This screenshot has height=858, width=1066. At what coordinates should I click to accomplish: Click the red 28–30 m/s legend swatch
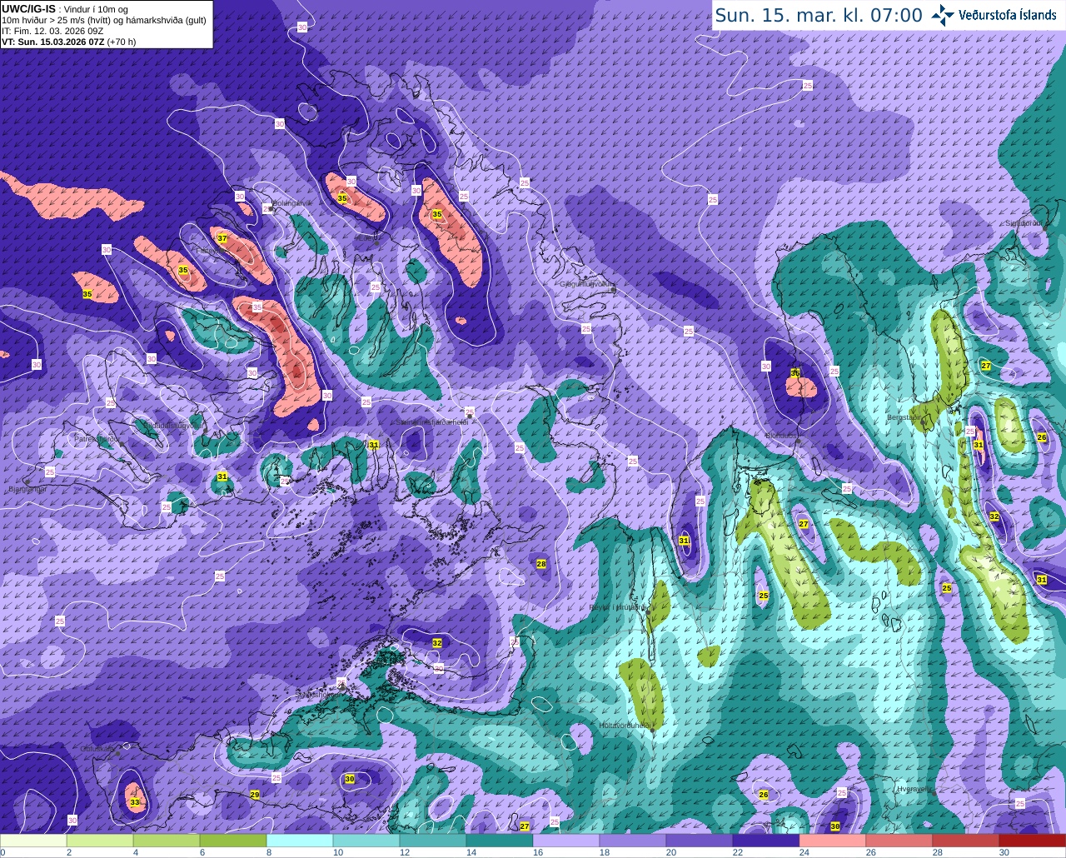point(966,841)
